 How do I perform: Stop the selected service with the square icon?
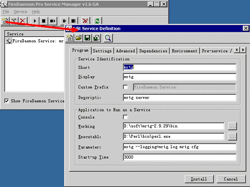click(43, 21)
